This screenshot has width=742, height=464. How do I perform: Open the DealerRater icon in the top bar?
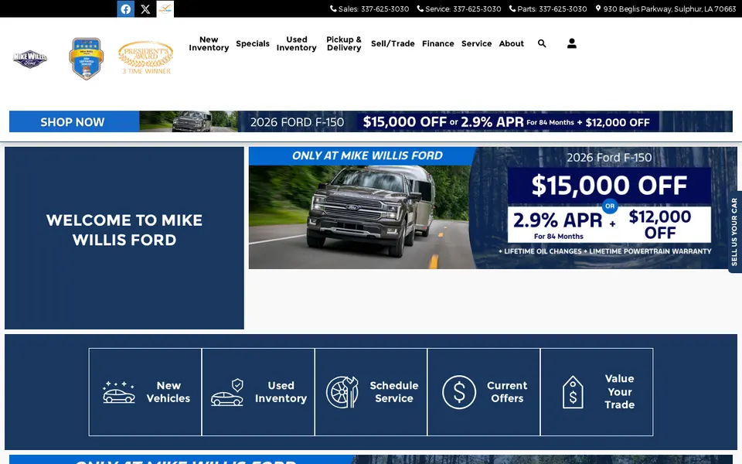(165, 9)
